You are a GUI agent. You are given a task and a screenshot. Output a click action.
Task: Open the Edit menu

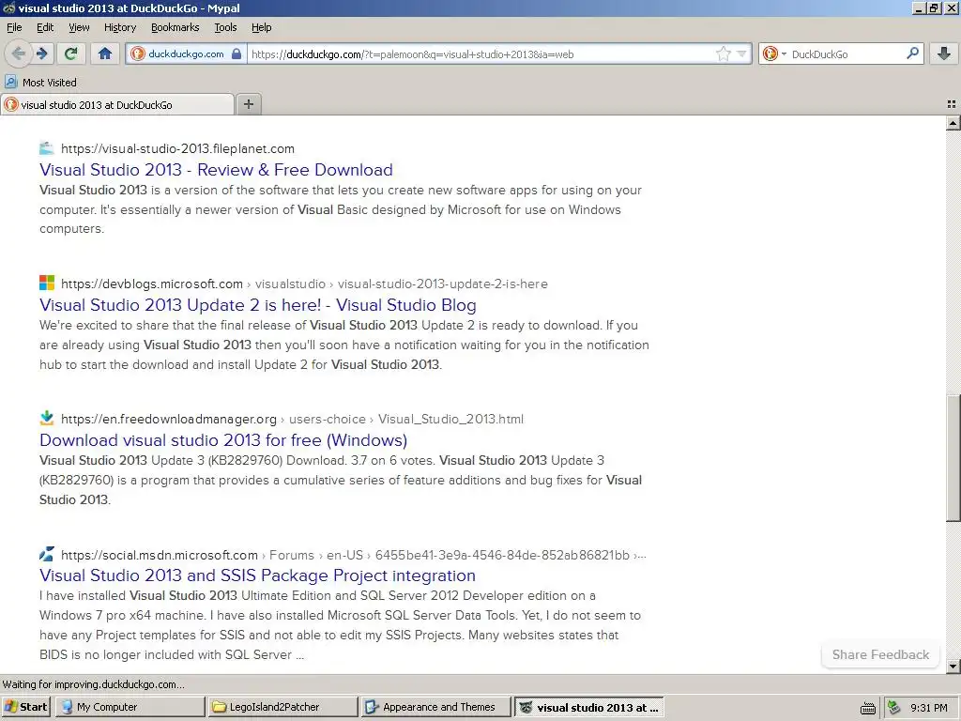click(45, 27)
